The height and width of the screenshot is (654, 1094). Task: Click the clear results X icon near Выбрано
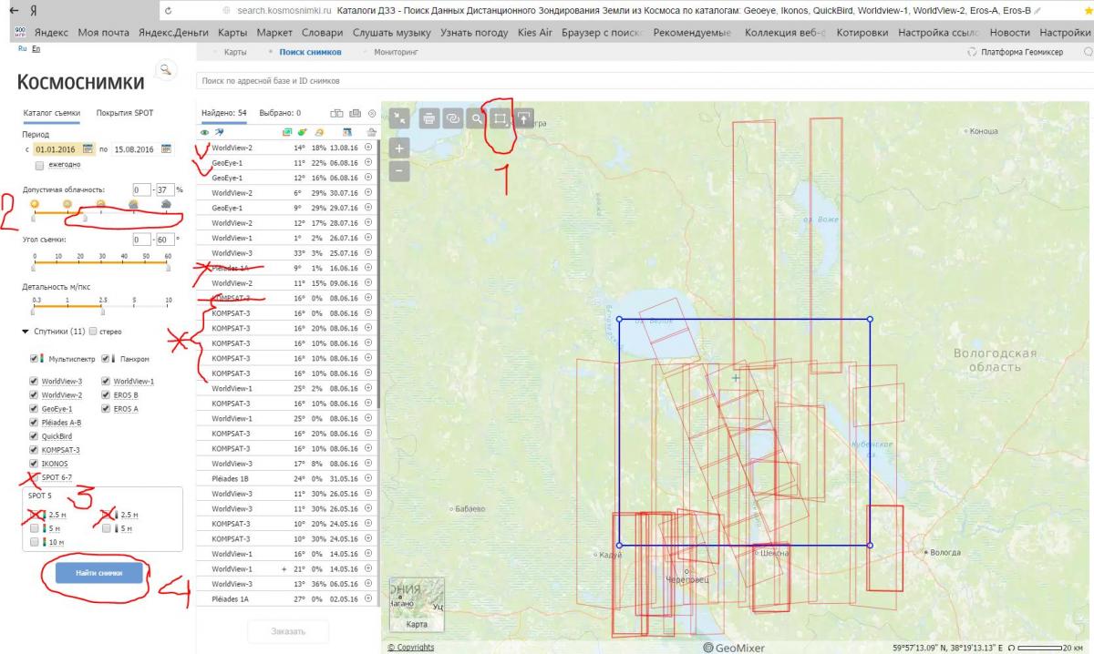pos(371,113)
